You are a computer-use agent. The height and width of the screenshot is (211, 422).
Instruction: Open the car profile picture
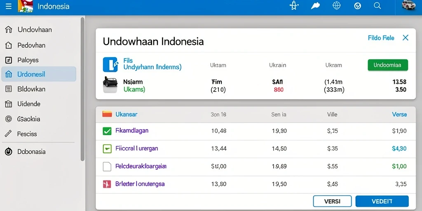click(x=409, y=5)
